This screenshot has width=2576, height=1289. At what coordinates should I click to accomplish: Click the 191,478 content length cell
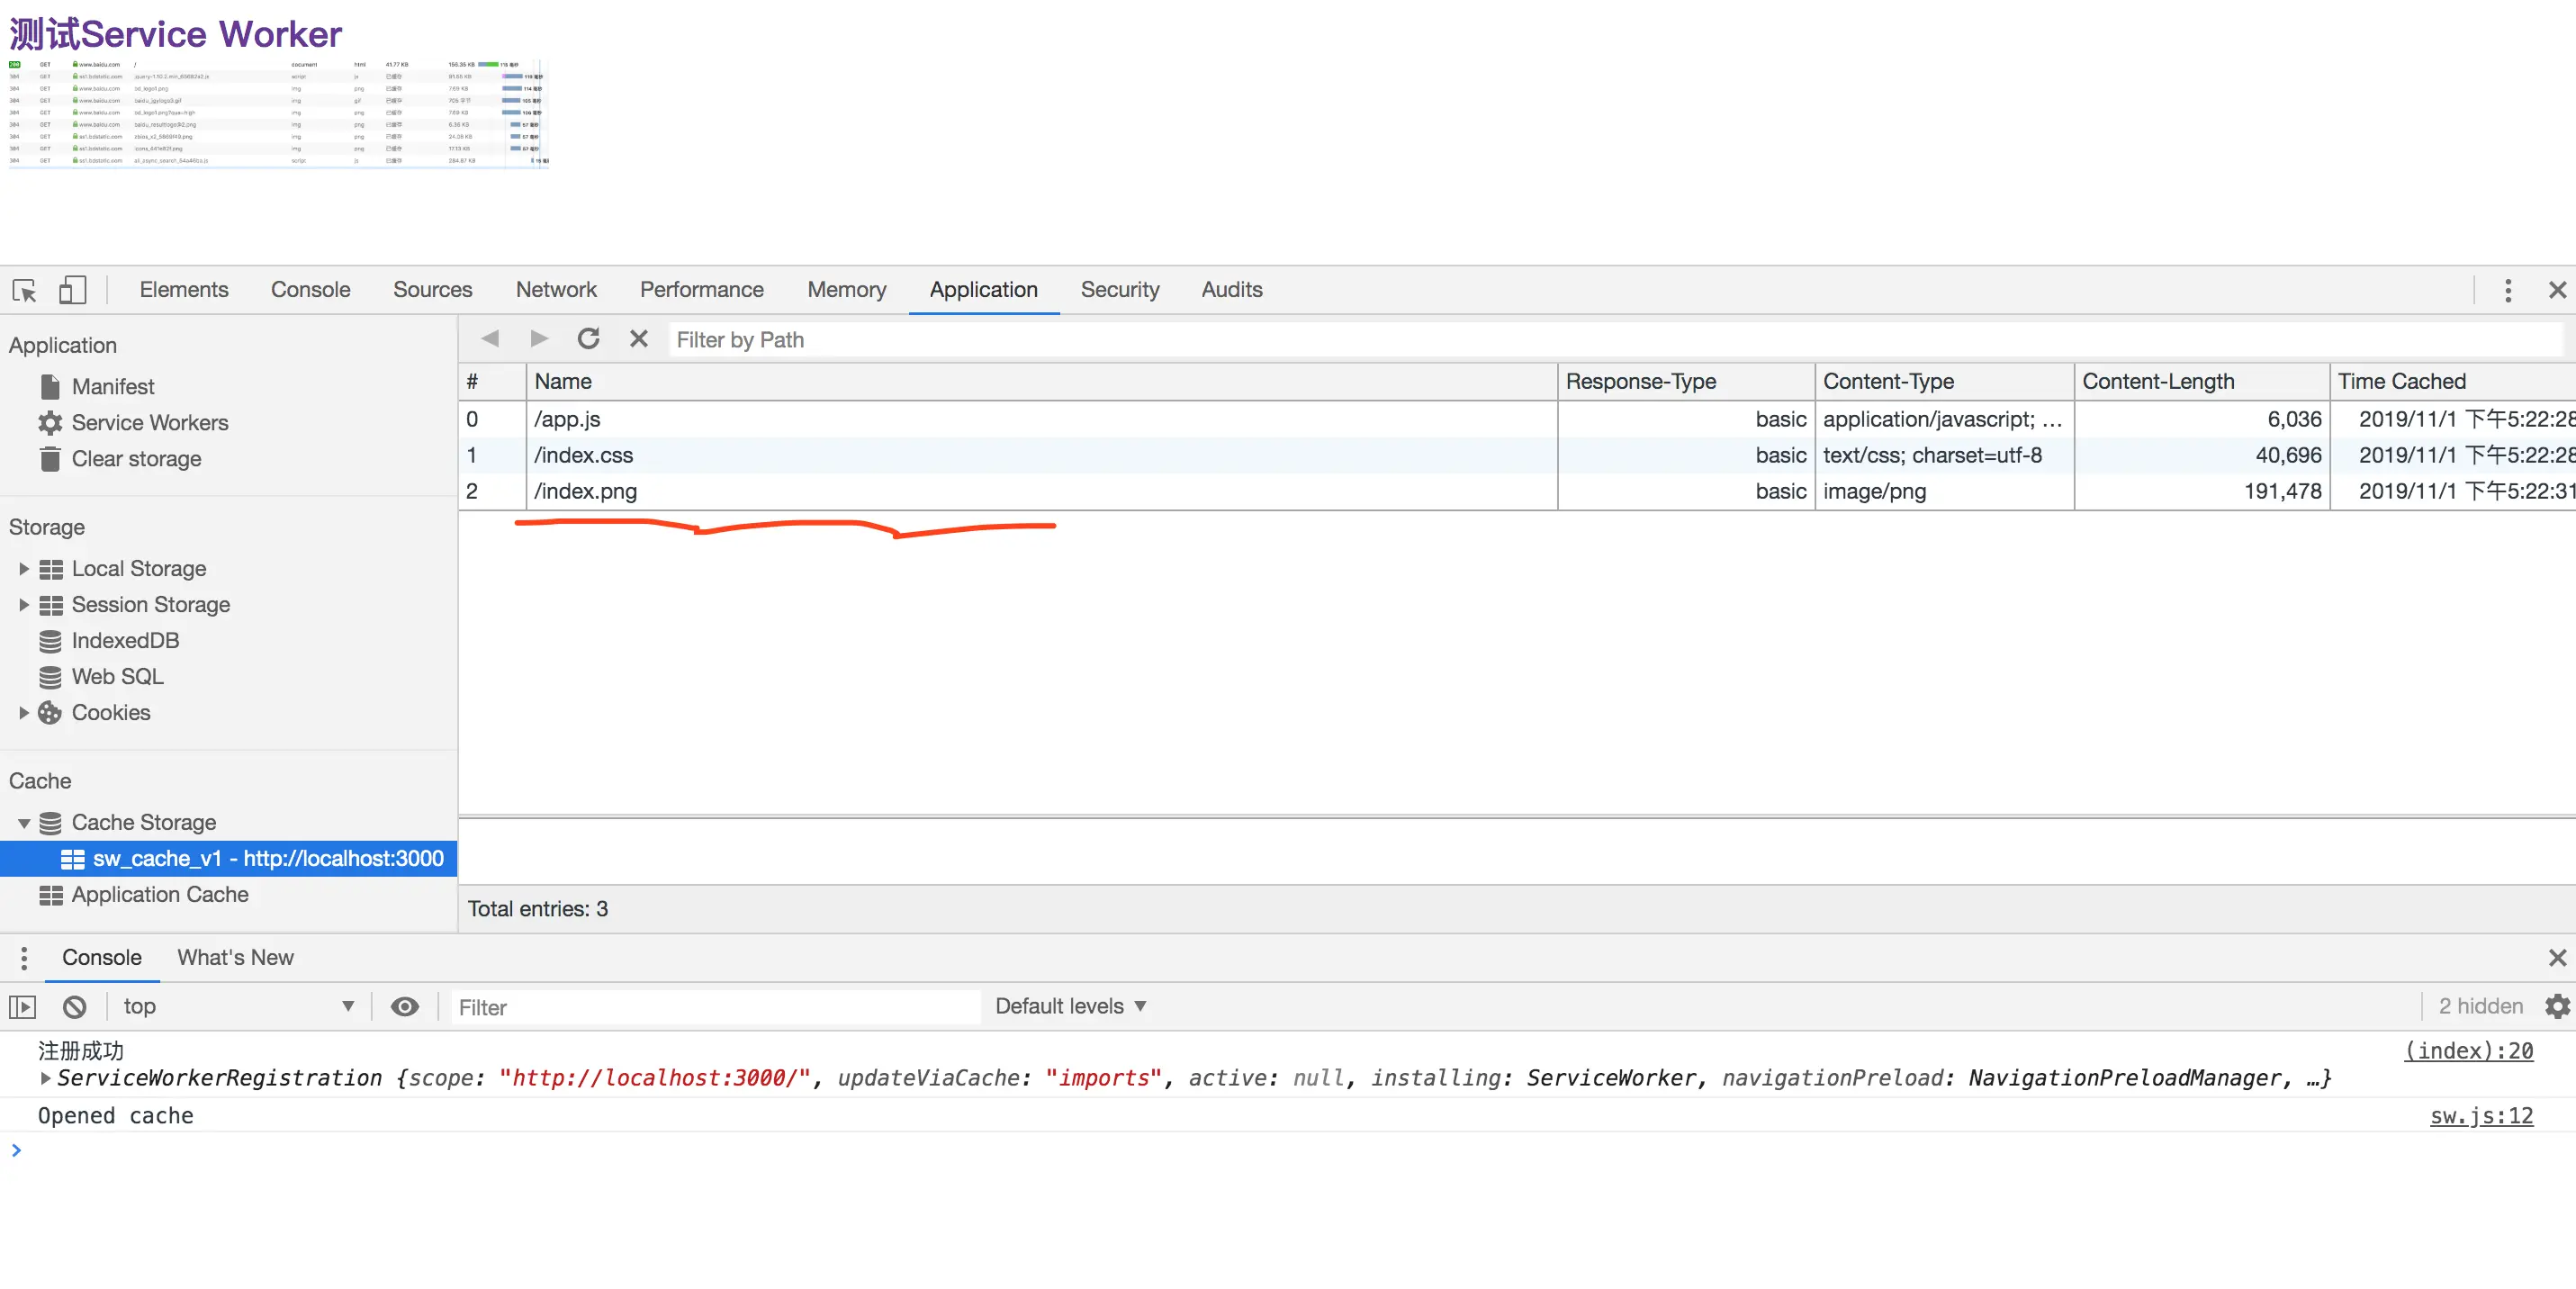click(2202, 491)
